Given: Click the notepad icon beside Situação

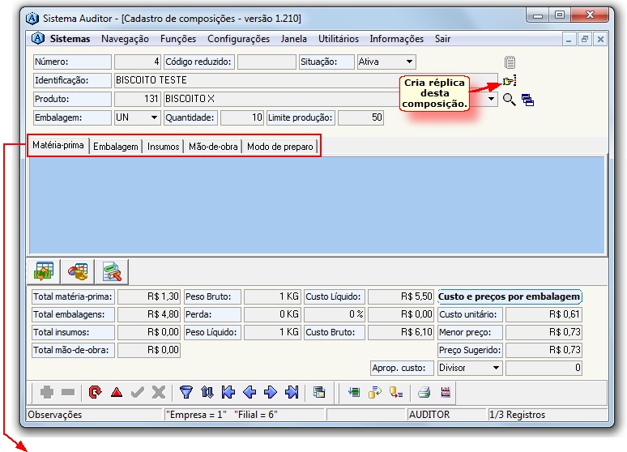Looking at the screenshot, I should point(509,62).
